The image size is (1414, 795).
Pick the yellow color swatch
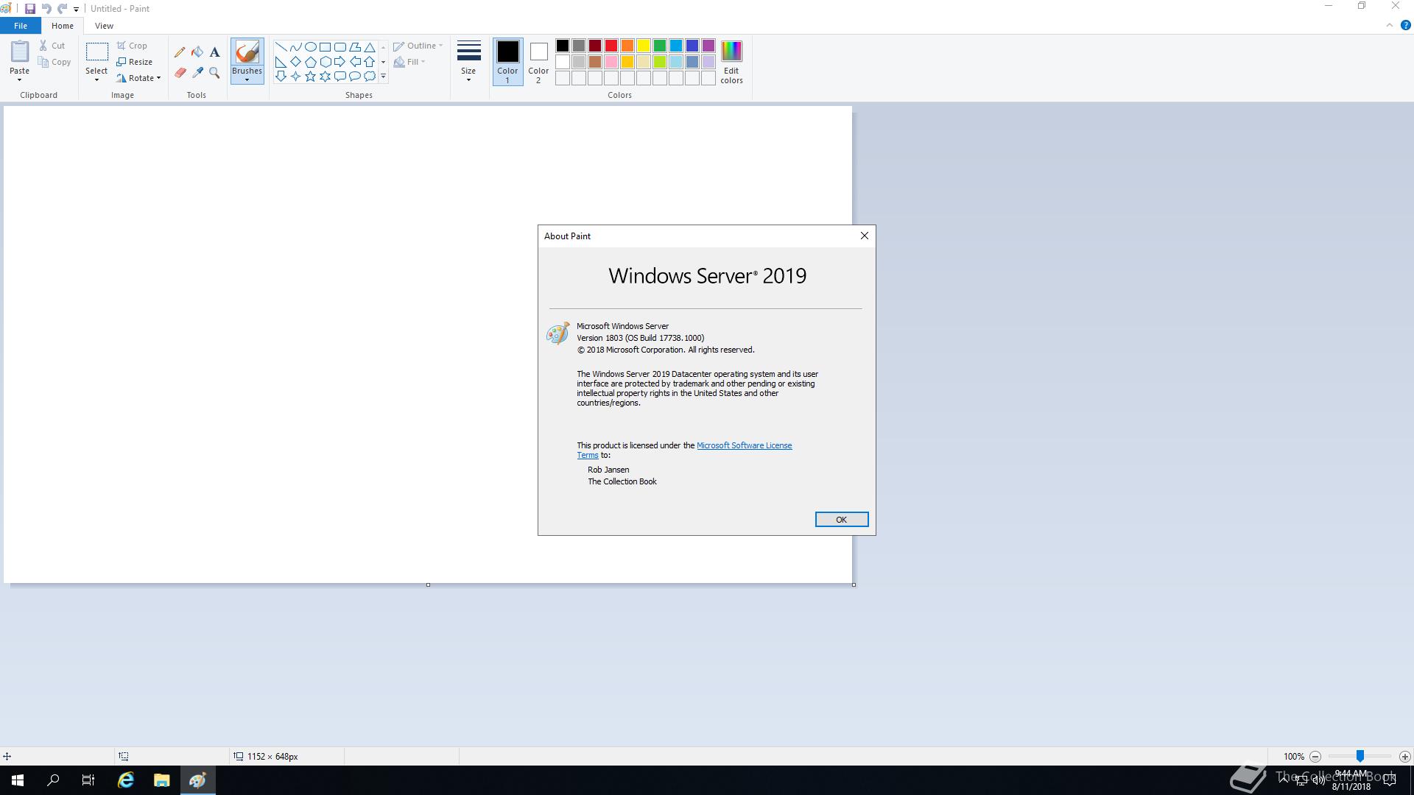(644, 46)
